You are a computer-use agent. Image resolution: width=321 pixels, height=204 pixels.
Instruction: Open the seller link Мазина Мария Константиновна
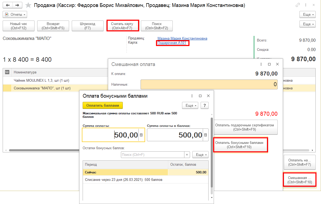182,39
